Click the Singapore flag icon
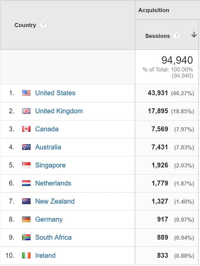 point(26,165)
